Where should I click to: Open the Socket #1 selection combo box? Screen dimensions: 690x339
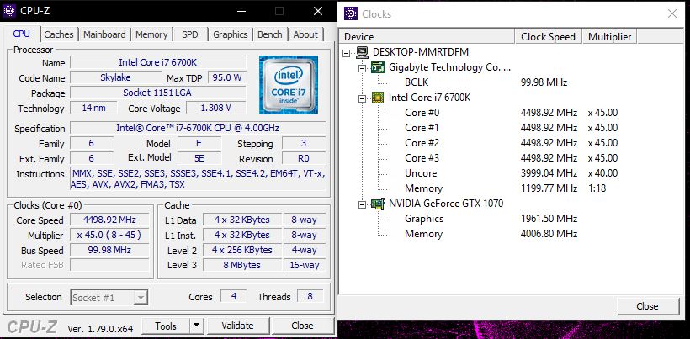tap(109, 298)
